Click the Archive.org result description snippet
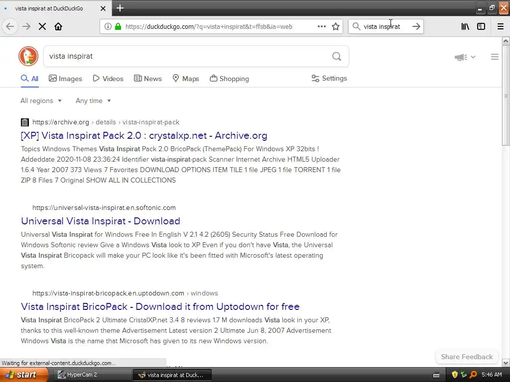This screenshot has height=382, width=510. [180, 164]
